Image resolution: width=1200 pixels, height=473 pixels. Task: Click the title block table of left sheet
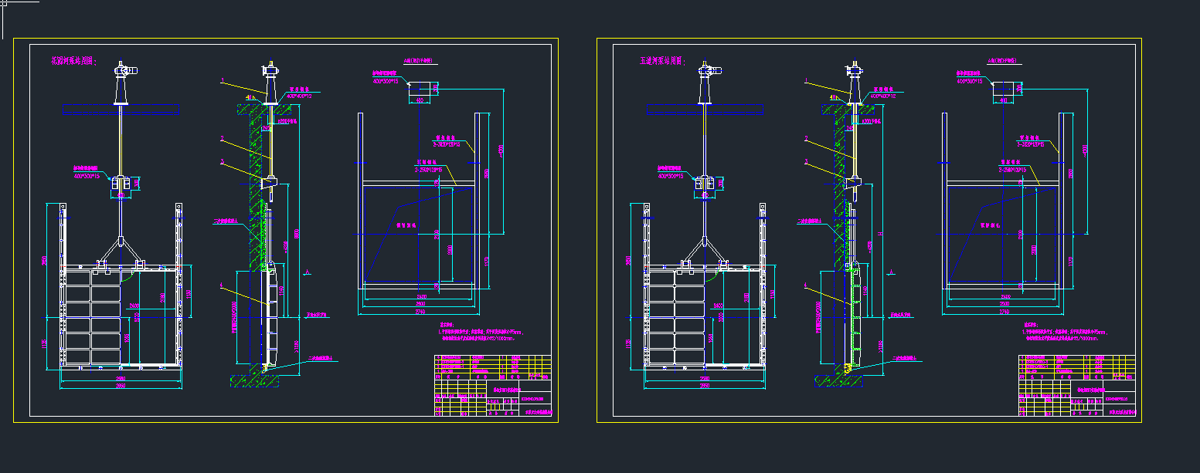(x=493, y=385)
